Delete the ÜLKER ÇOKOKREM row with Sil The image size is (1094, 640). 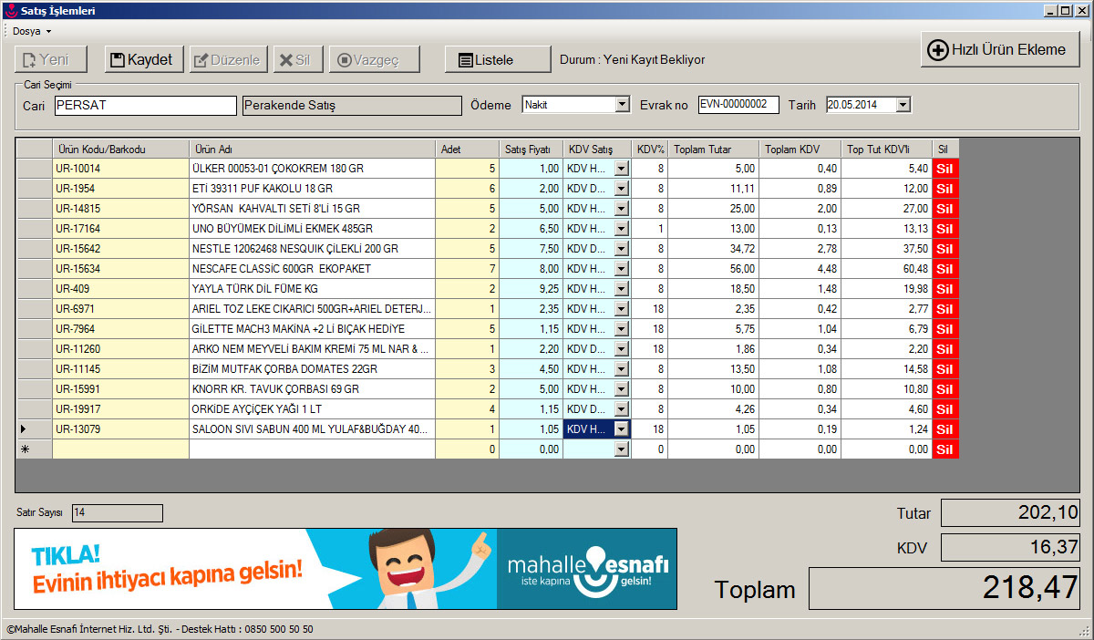point(945,169)
